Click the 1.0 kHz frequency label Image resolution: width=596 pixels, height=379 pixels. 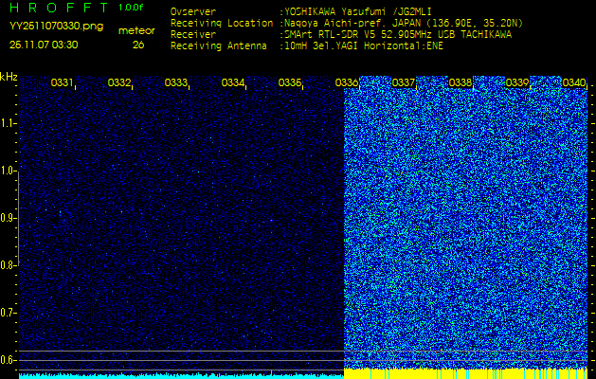click(8, 171)
